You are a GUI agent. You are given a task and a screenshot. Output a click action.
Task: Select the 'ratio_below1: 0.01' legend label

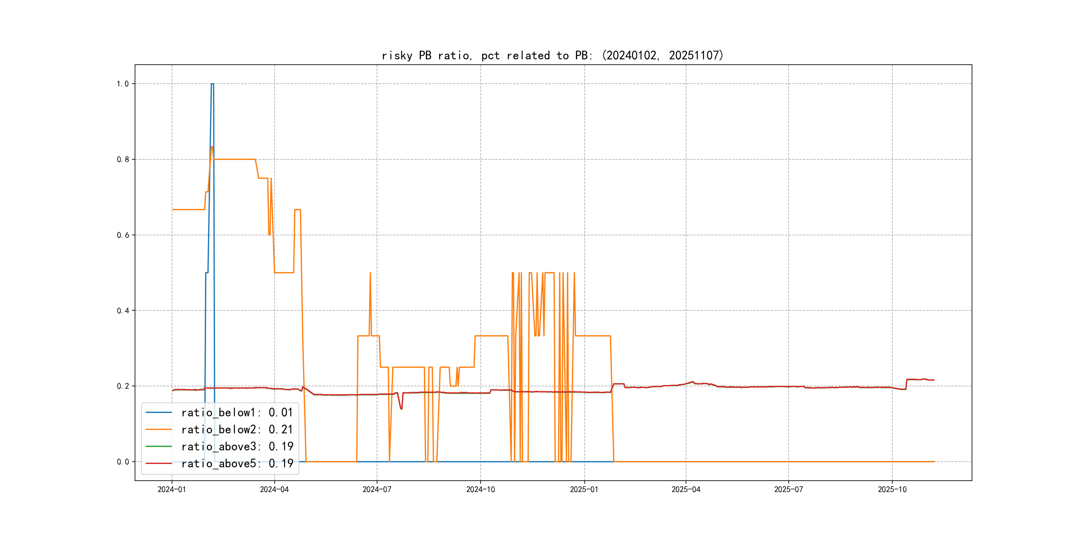pos(237,413)
